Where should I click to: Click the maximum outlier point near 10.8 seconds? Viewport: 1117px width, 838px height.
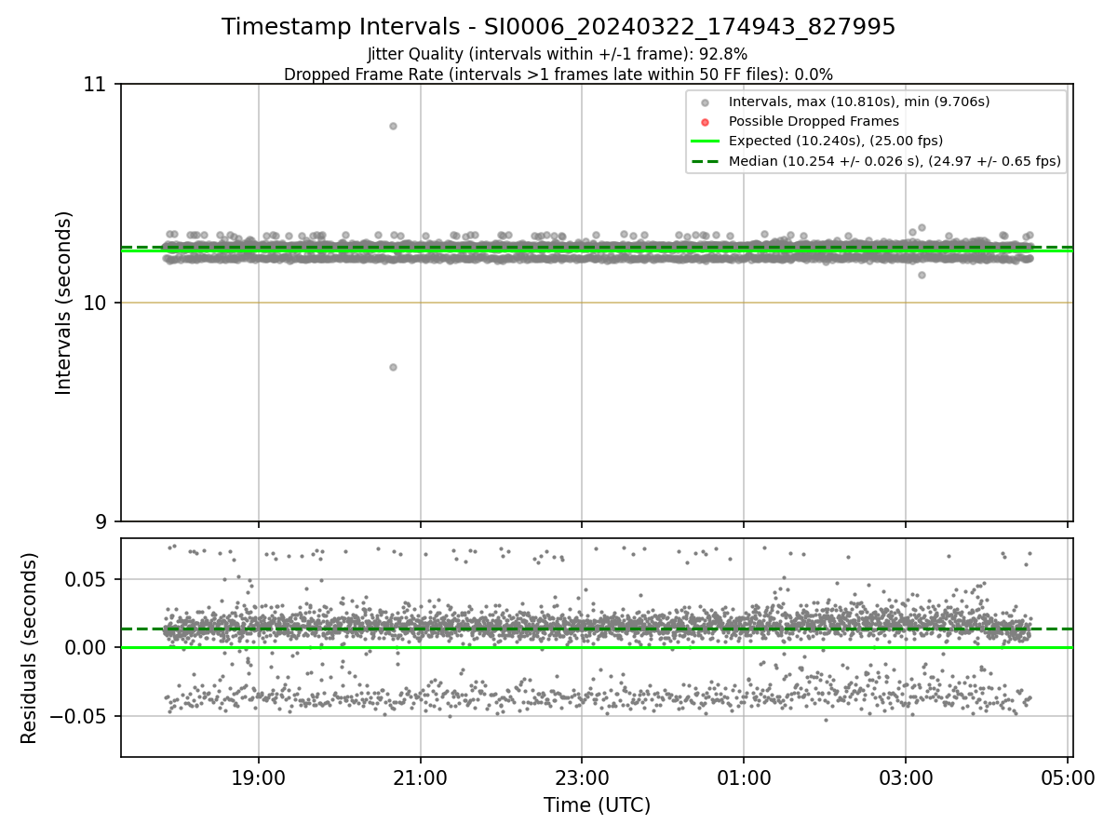pos(393,126)
